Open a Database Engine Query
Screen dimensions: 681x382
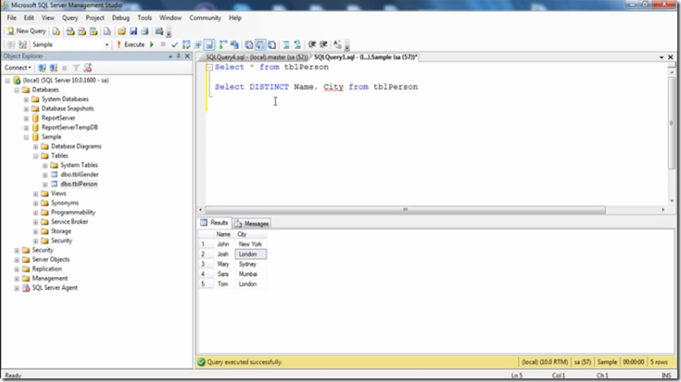pos(56,32)
